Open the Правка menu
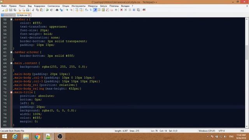This screenshot has height=140, width=249. point(13,6)
